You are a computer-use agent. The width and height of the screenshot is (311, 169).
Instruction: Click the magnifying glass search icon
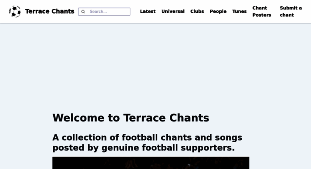(x=83, y=12)
